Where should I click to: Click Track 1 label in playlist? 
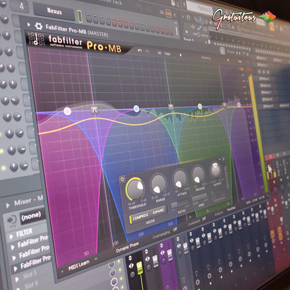(x=188, y=40)
